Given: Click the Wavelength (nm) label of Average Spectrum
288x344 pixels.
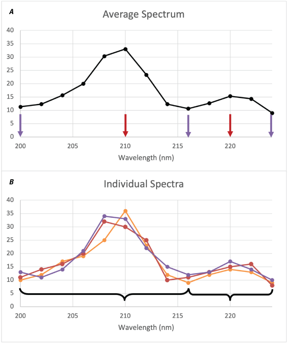Looking at the screenshot, I should point(143,157).
